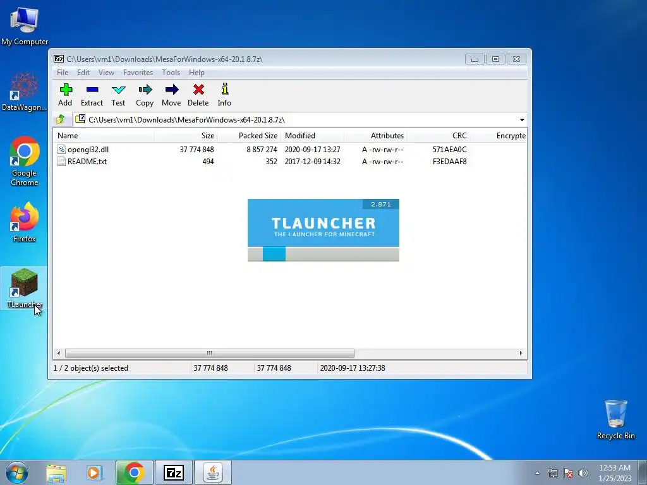Click modified date 2017-12-09 14:32
Image resolution: width=647 pixels, height=485 pixels.
click(312, 161)
